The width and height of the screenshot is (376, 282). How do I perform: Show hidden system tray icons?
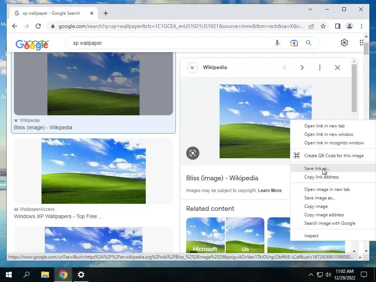[x=311, y=275]
